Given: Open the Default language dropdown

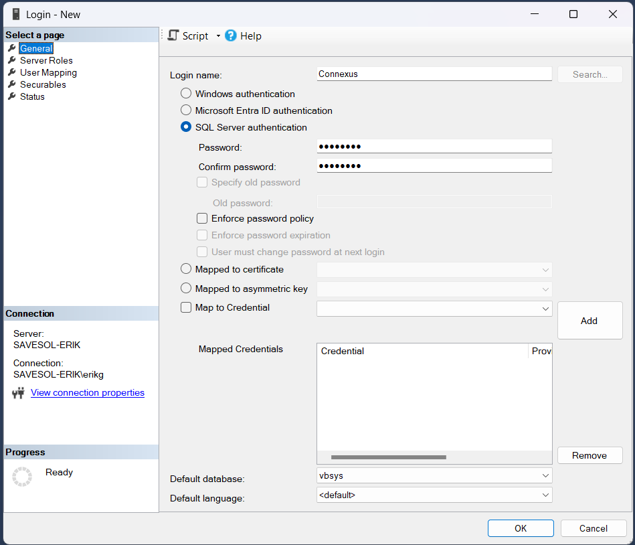Looking at the screenshot, I should 545,495.
